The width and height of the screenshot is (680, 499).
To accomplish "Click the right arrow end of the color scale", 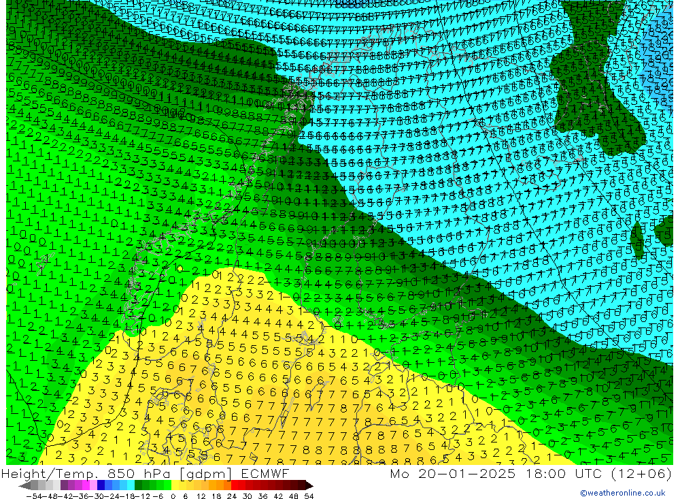I will tap(309, 485).
